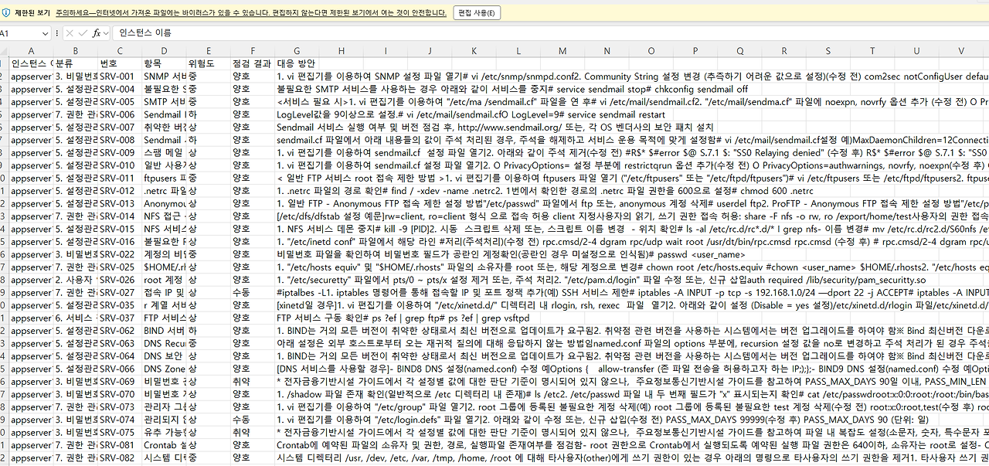The image size is (989, 466).
Task: Click the 항목 cell in SRV-001 row
Action: (164, 77)
